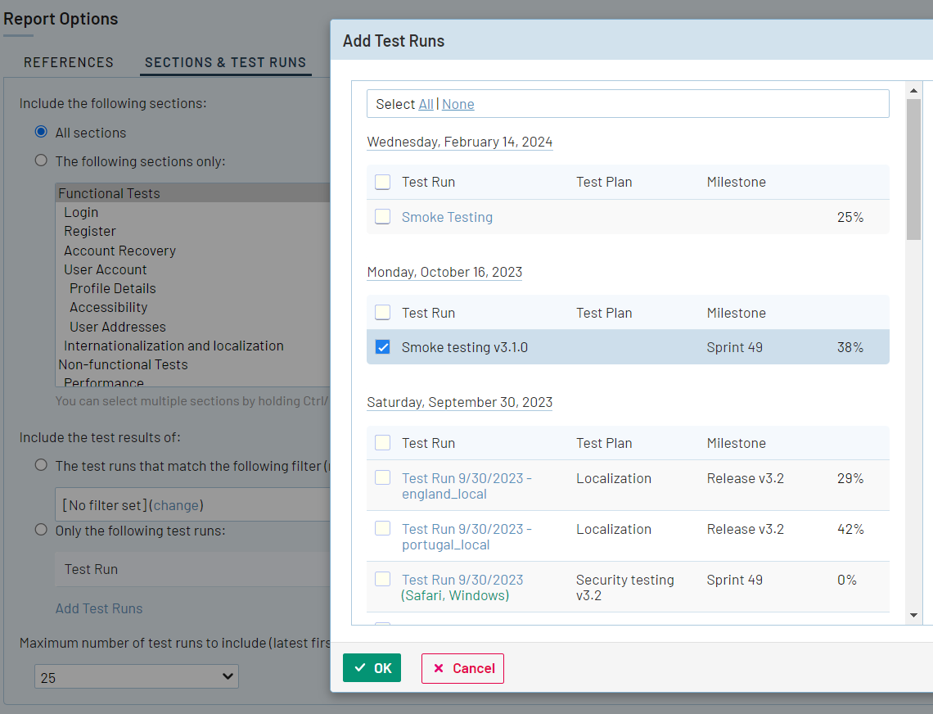933x714 pixels.
Task: Choose 'The following sections only' radio button
Action: tap(41, 160)
